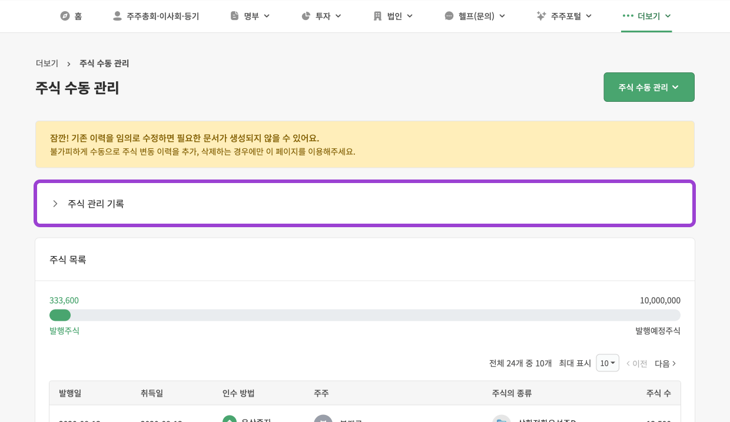Open the 투자 navigation menu
The height and width of the screenshot is (422, 730).
coord(323,16)
